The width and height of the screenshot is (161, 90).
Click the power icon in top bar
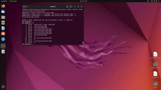pyautogui.click(x=159, y=1)
